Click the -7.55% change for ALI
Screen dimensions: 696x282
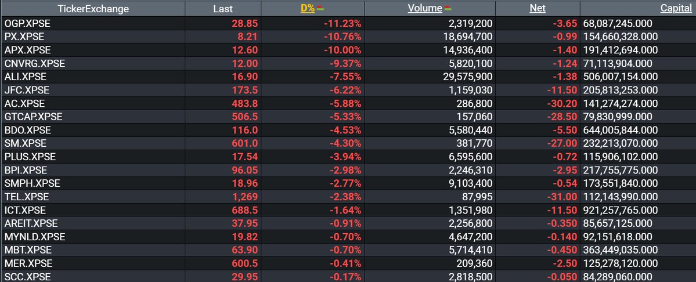345,77
